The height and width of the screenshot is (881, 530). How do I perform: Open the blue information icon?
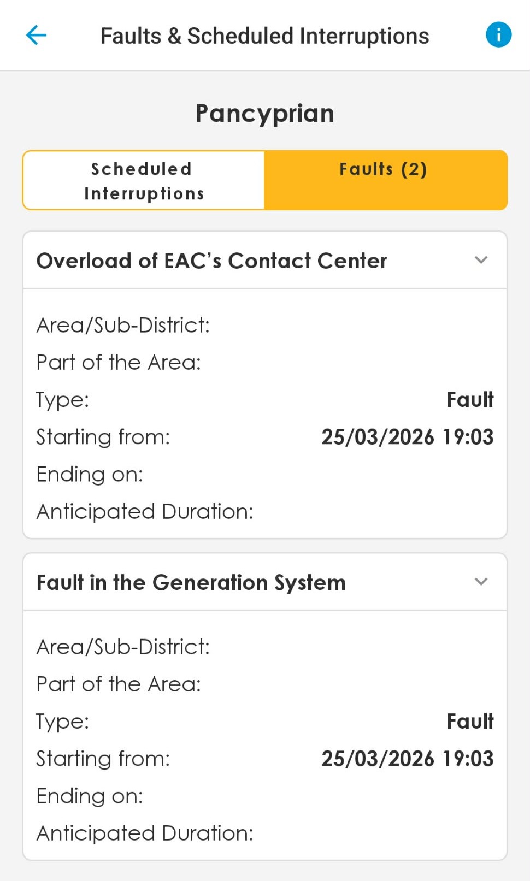[x=498, y=35]
